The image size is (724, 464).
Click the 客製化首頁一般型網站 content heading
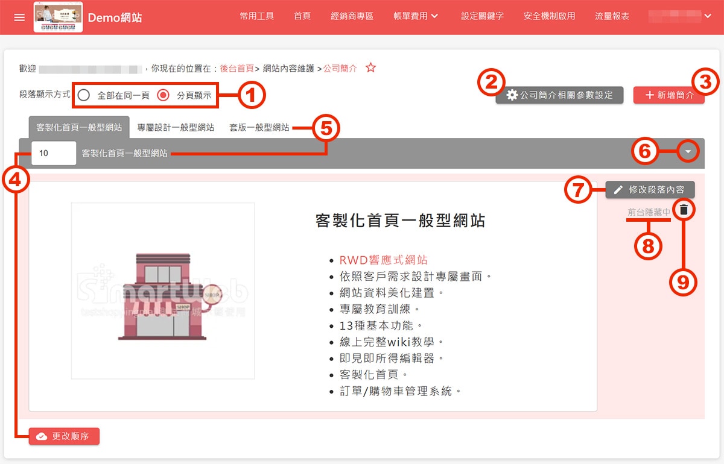401,221
